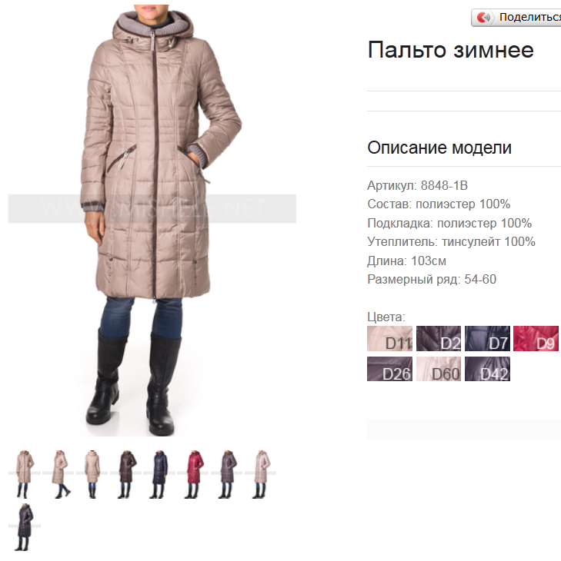
Task: Pick the D9 red color swatch
Action: [x=536, y=338]
